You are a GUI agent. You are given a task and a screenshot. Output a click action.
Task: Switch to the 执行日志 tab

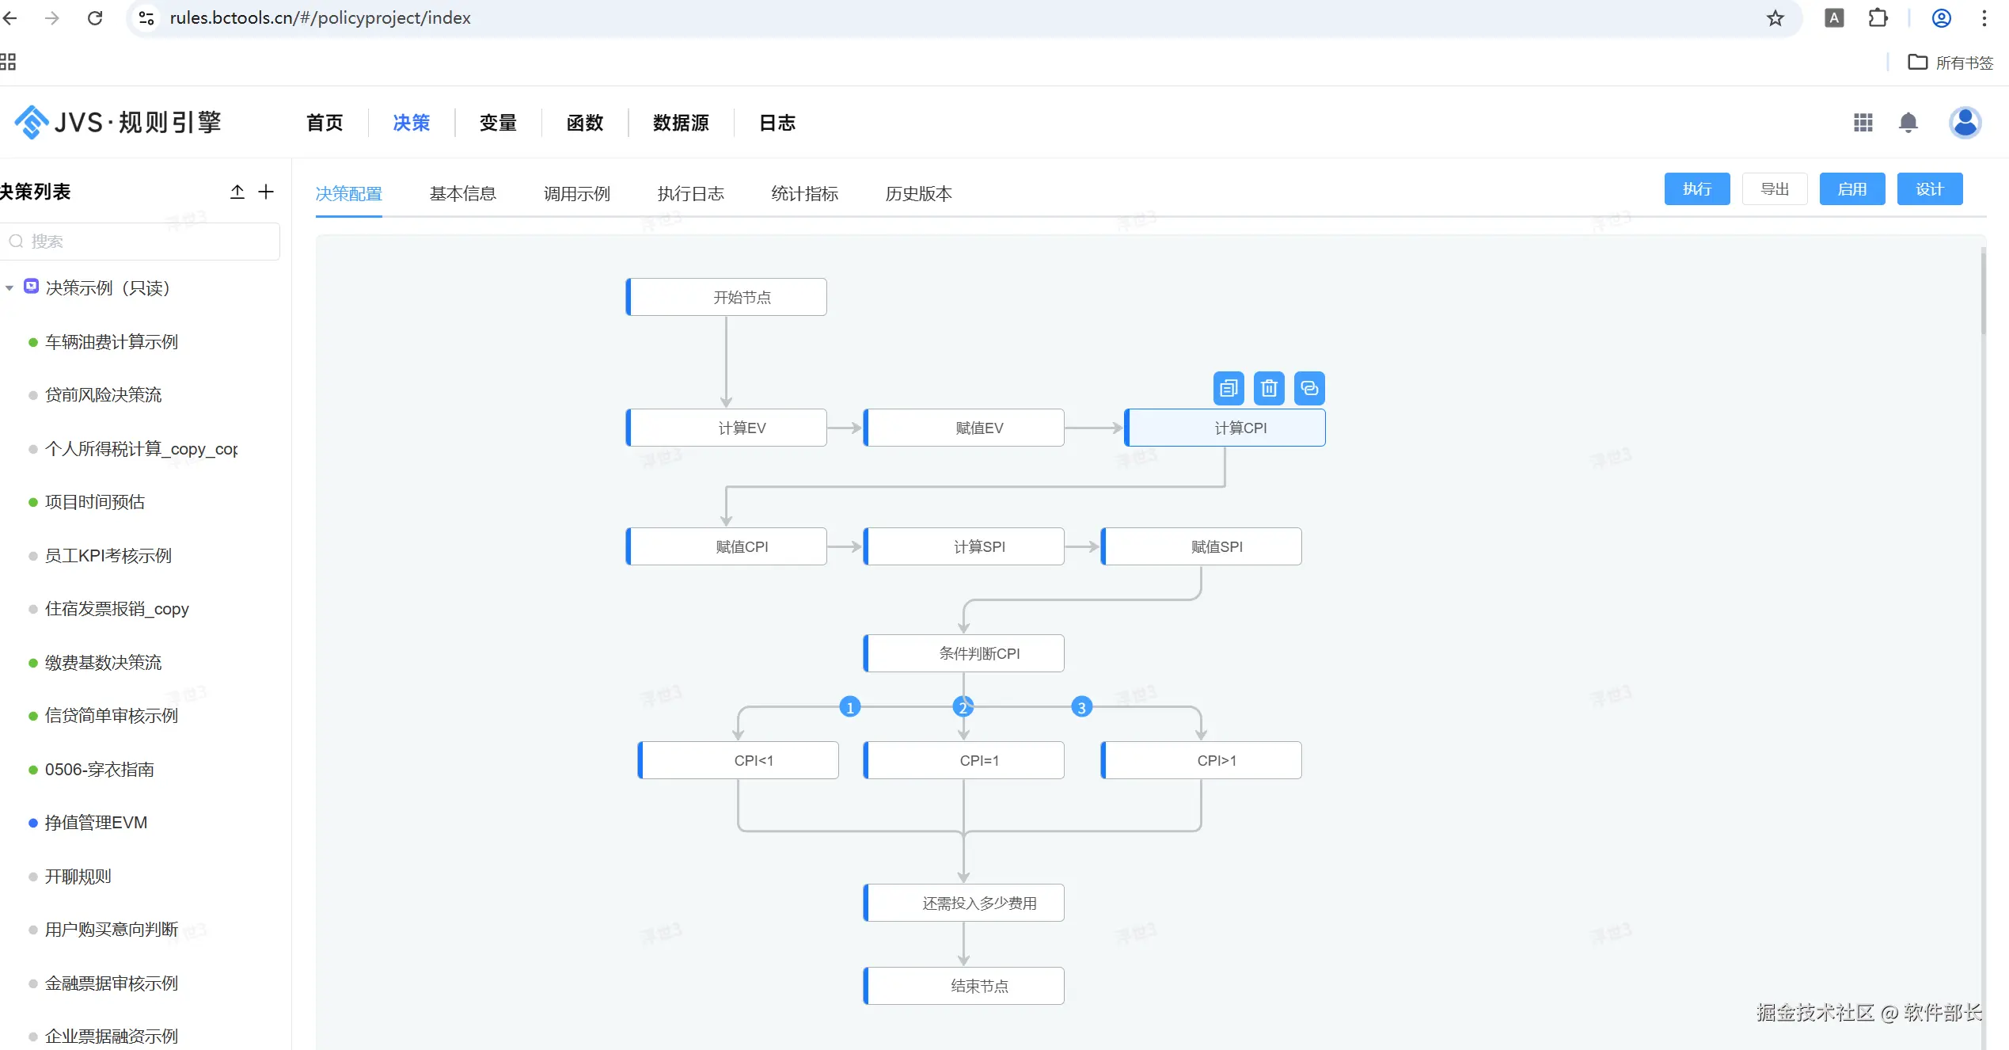point(690,194)
